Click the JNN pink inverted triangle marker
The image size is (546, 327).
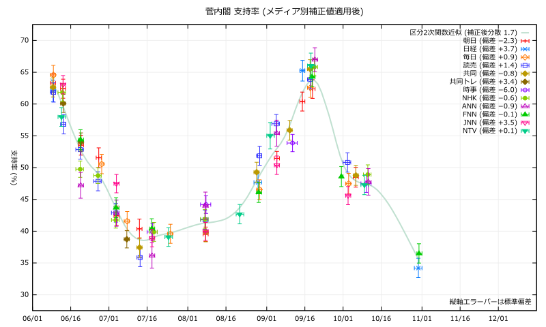pyautogui.click(x=526, y=123)
